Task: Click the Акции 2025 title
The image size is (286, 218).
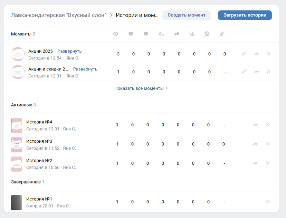Action: pyautogui.click(x=40, y=51)
